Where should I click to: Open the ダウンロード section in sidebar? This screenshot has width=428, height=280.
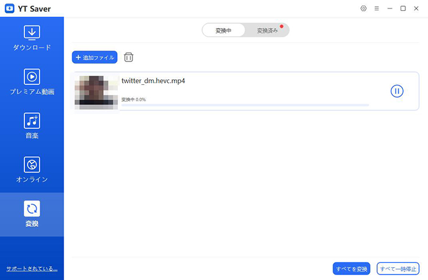[32, 38]
